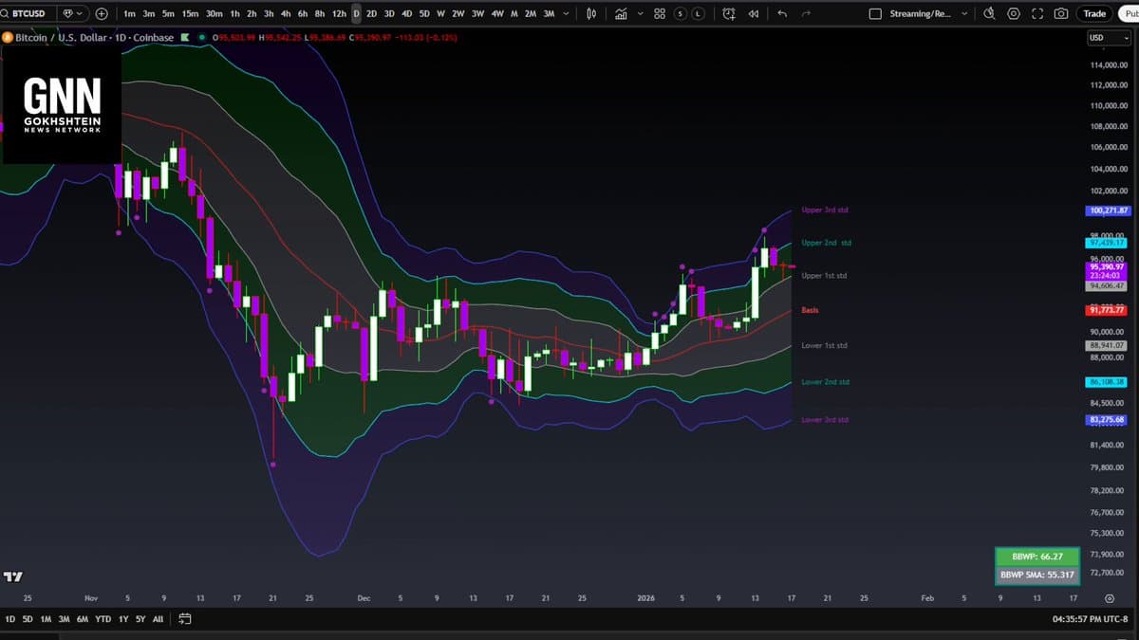
Task: Add a symbol to compare with the plus icon
Action: (x=102, y=14)
